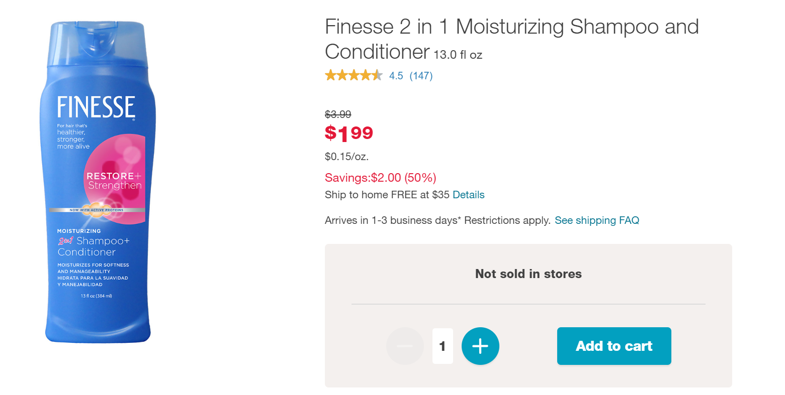The image size is (785, 395).
Task: Click the disabled minus quantity button
Action: pos(405,346)
